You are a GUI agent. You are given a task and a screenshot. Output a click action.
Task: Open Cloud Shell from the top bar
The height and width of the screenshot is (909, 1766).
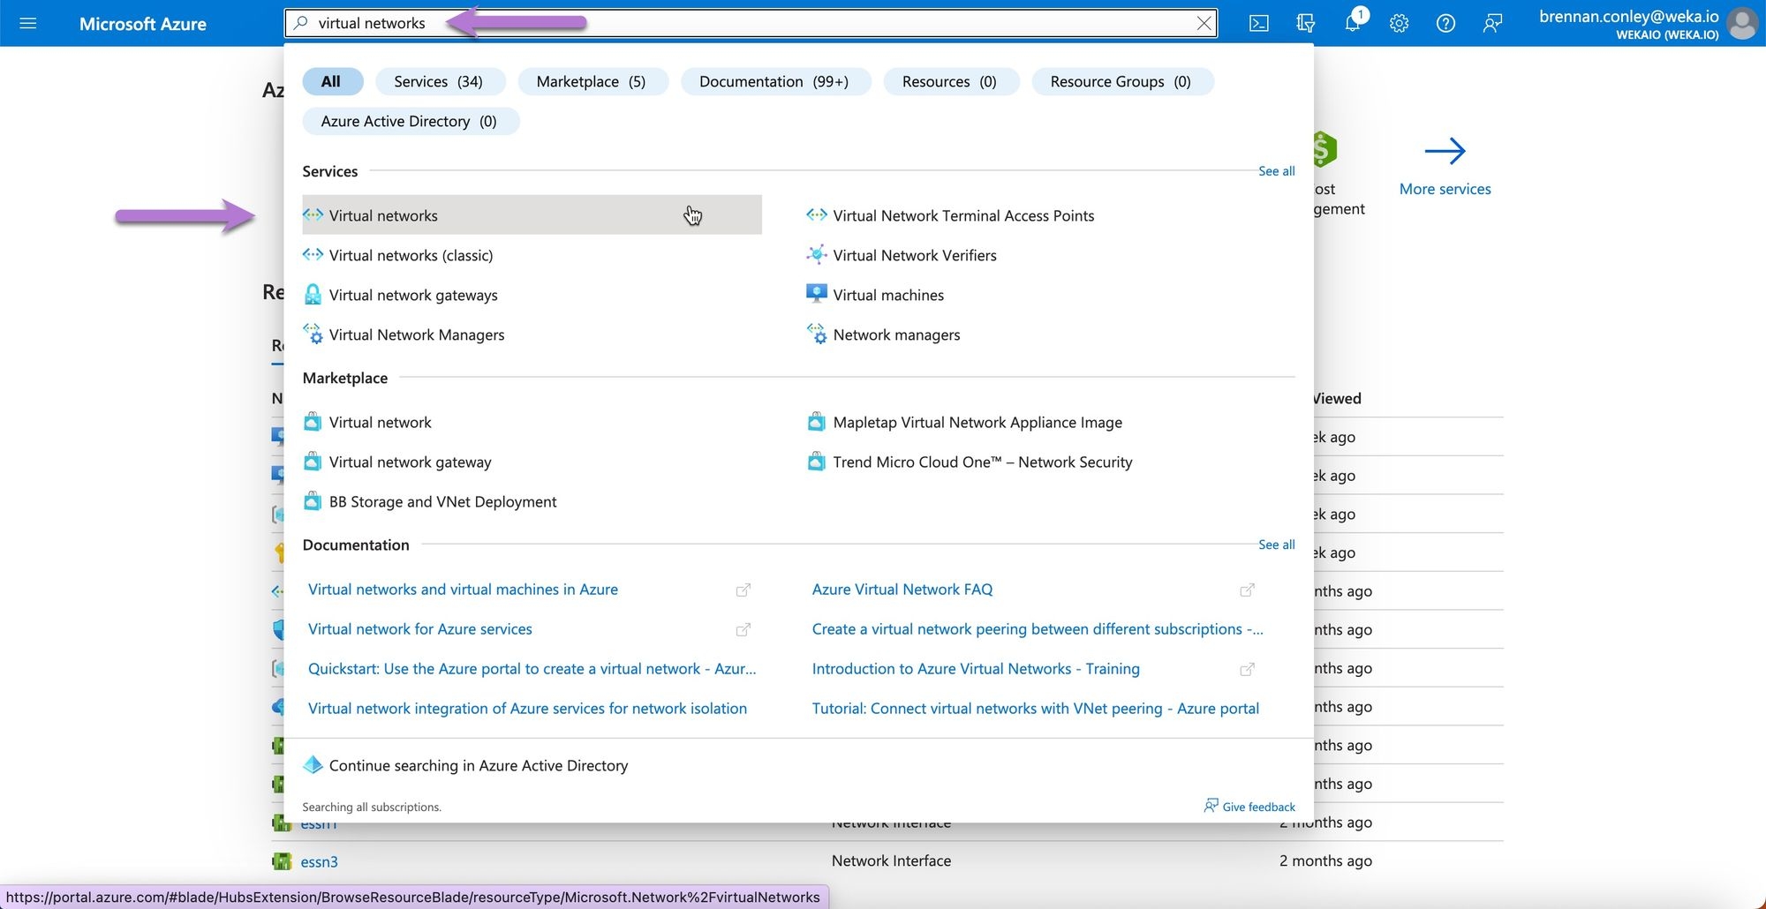coord(1258,23)
